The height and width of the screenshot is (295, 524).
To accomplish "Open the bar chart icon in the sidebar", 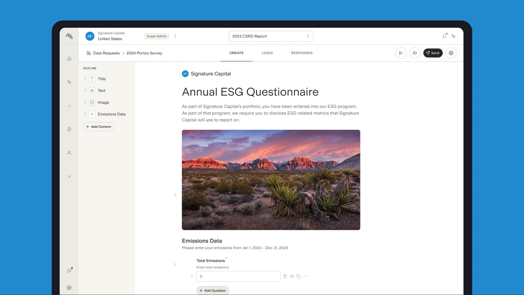I will 69,106.
